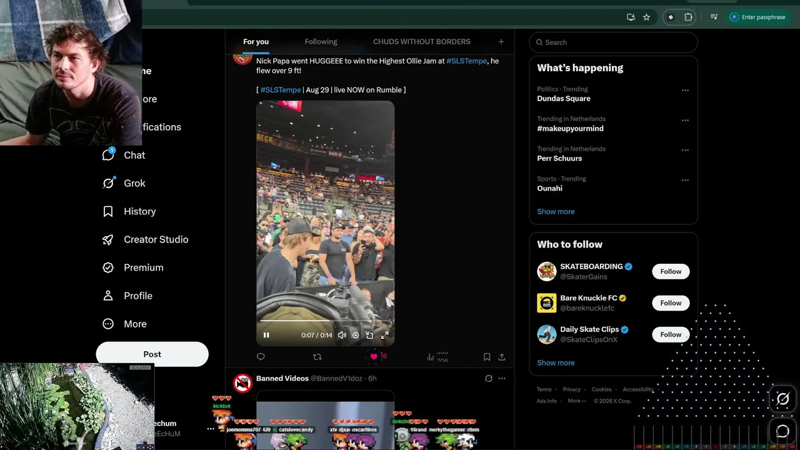Share the Nick Papa post
The height and width of the screenshot is (450, 800).
[502, 357]
